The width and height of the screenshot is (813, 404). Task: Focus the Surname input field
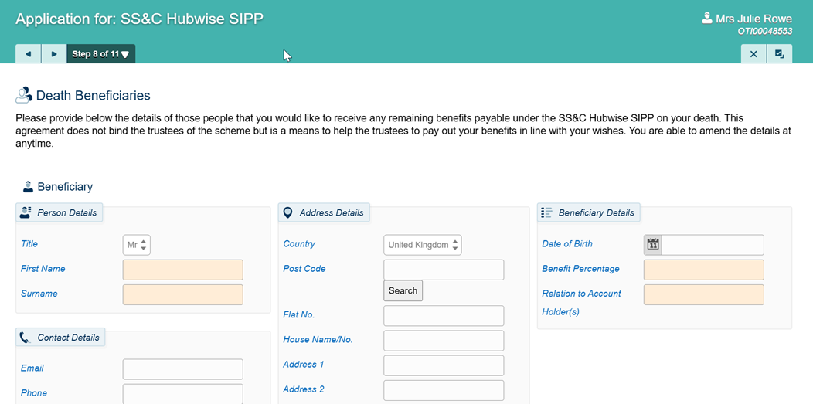[x=182, y=295]
